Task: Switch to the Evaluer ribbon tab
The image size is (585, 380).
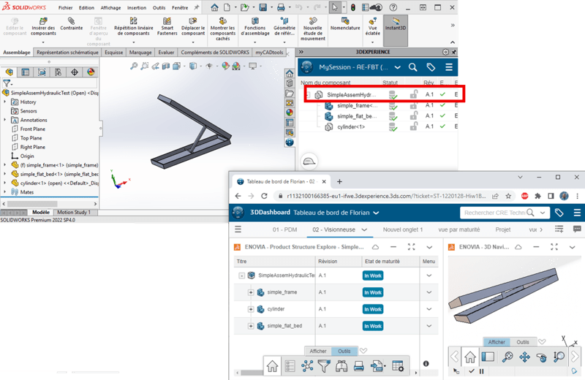Action: click(166, 53)
